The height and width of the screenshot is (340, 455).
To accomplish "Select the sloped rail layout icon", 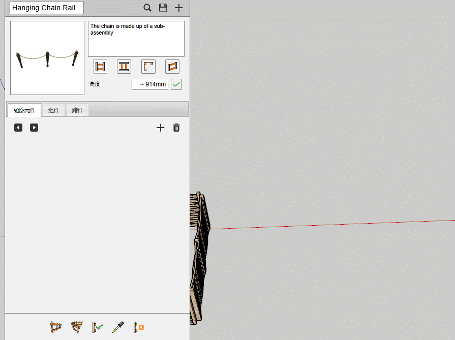I will pos(172,67).
